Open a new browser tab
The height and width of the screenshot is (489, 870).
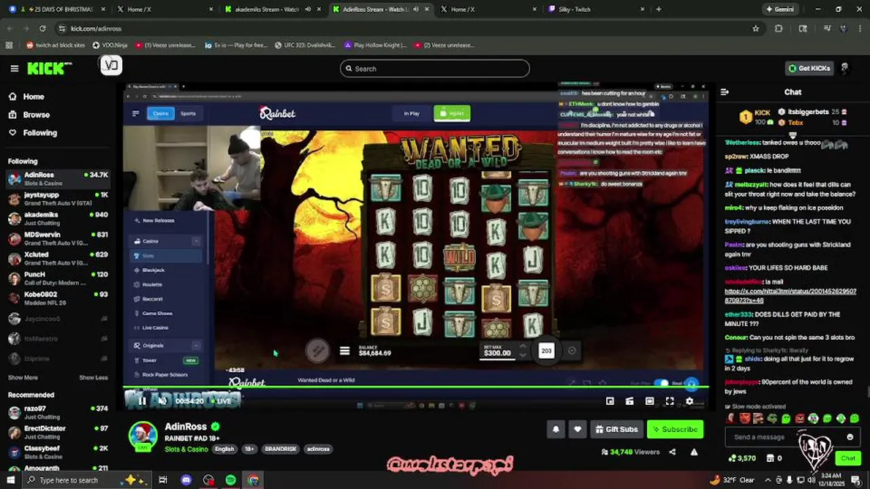tap(659, 10)
